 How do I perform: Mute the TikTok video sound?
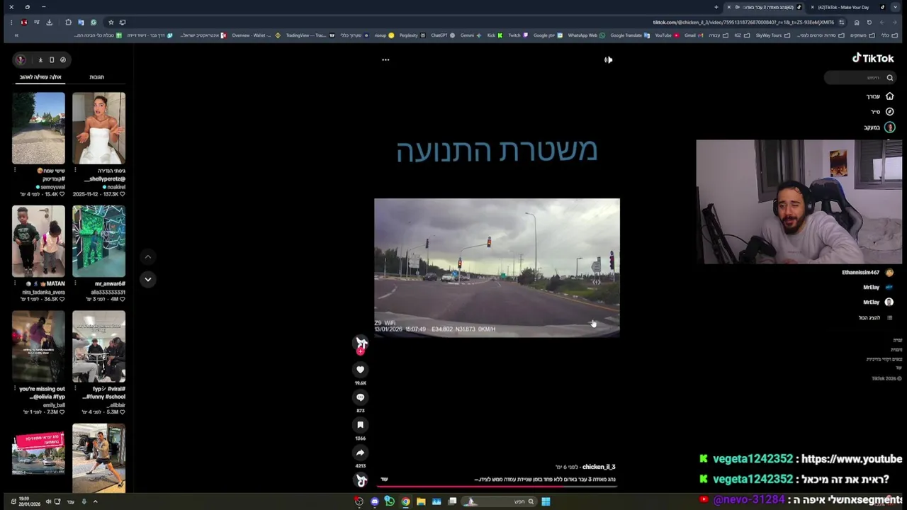click(608, 59)
